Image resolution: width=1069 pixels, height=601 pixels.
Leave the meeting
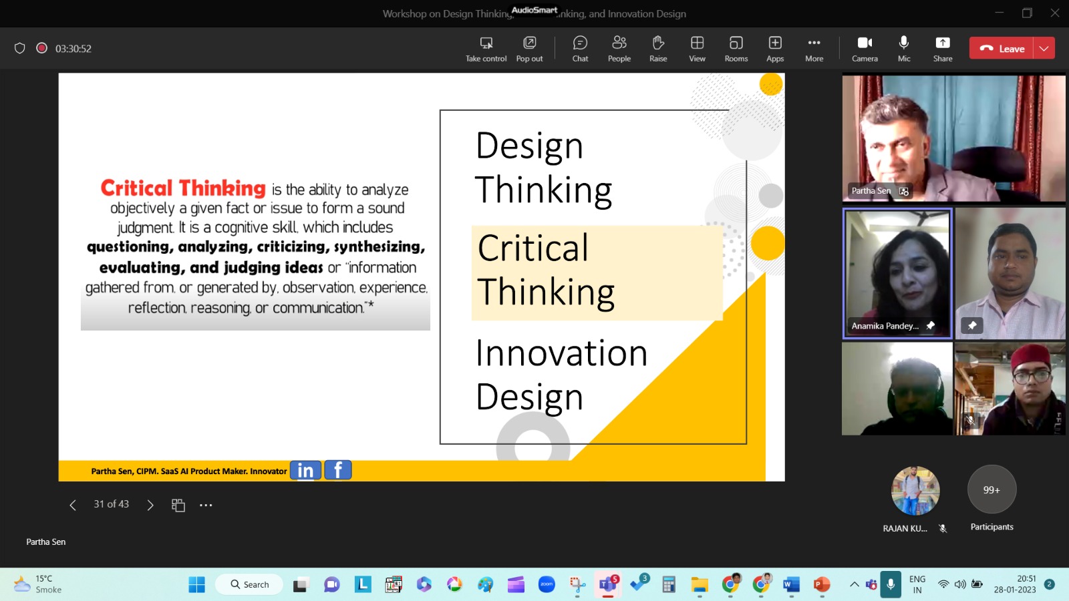coord(1002,48)
